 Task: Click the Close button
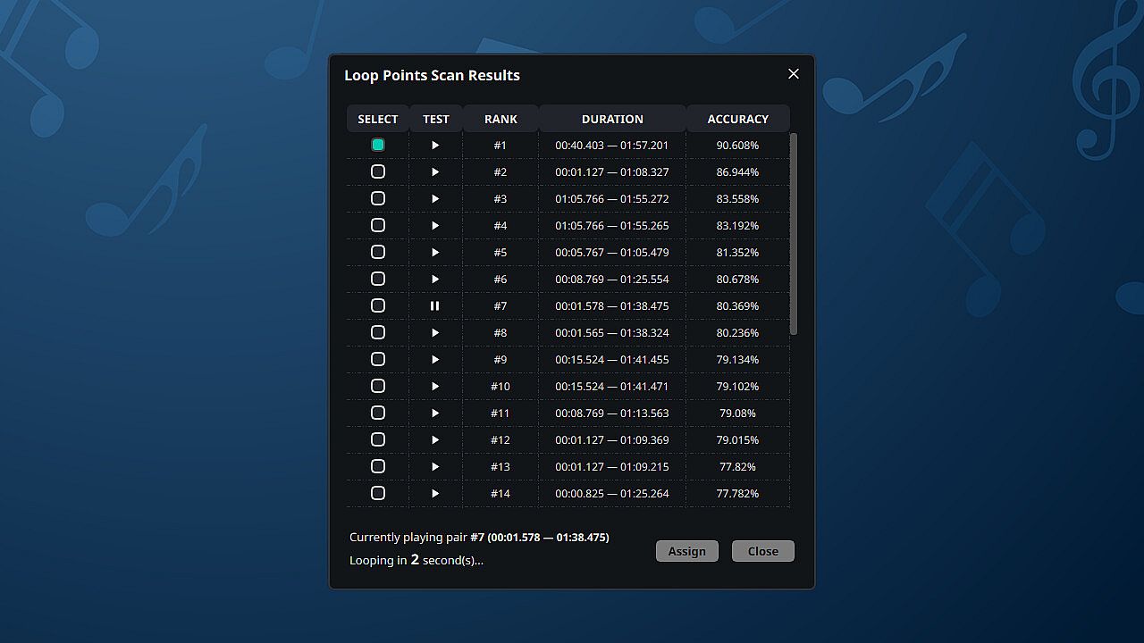pyautogui.click(x=763, y=551)
